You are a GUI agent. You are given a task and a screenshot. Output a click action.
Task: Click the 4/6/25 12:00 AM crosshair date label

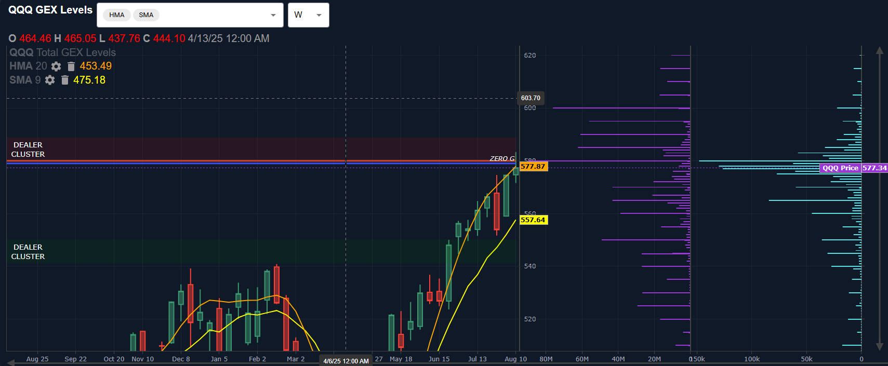(346, 361)
